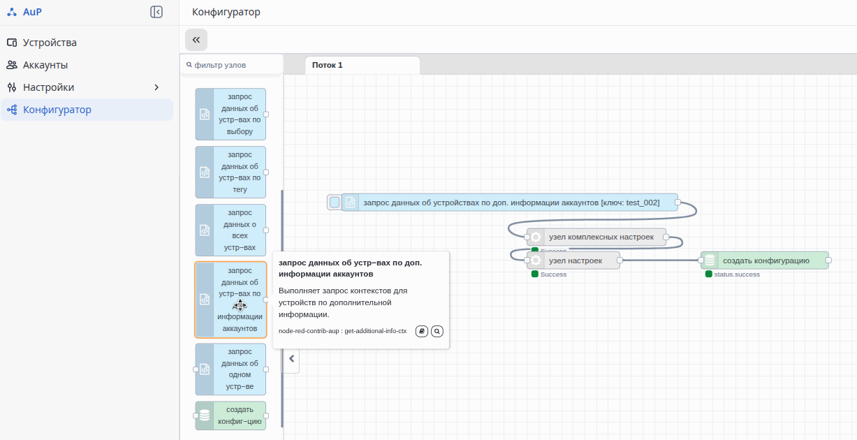Viewport: 857px width, 440px height.
Task: Select palette node создать конфиг-цию
Action: point(230,416)
